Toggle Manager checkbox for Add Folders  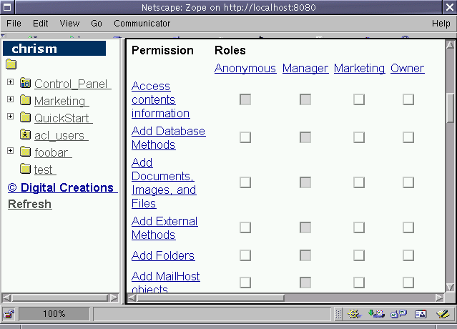(x=305, y=255)
